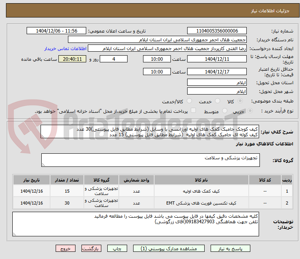300x259 pixels.
Task: Select the کالا/خدمت radio button
Action: coord(189,101)
